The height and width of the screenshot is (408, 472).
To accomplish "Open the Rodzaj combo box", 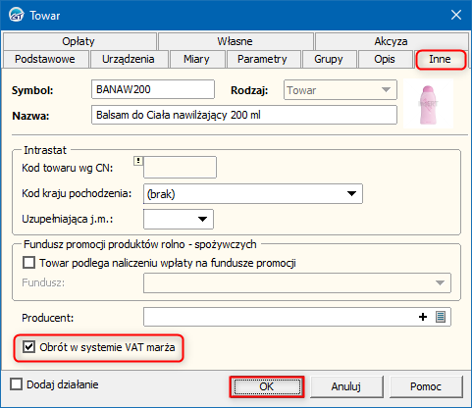I will pyautogui.click(x=341, y=90).
